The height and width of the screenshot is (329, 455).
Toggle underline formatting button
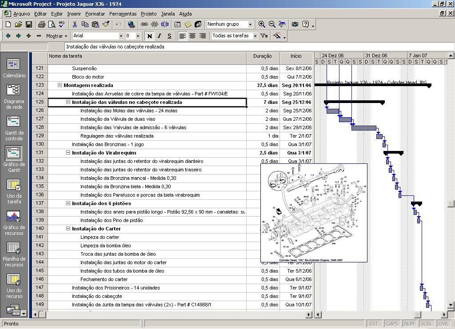pyautogui.click(x=169, y=36)
